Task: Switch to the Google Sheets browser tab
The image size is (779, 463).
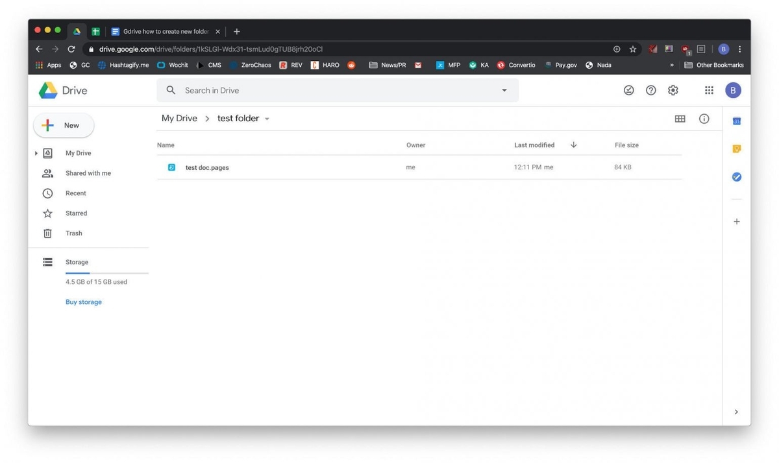Action: [95, 30]
